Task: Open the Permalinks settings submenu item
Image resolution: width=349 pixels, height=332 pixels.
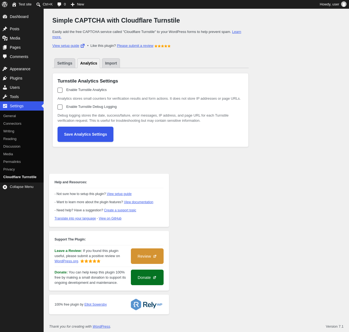Action: pos(12,162)
